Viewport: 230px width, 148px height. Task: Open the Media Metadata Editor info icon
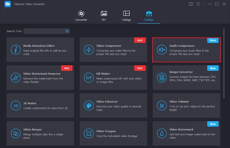16,50
